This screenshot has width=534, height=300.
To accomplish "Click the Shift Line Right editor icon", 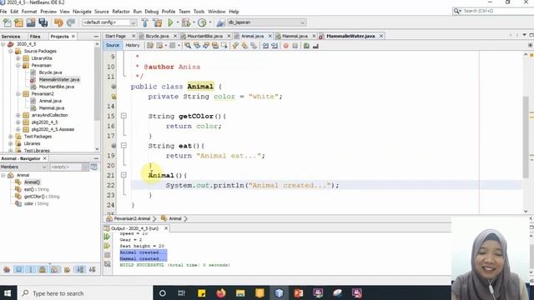I will point(275,46).
